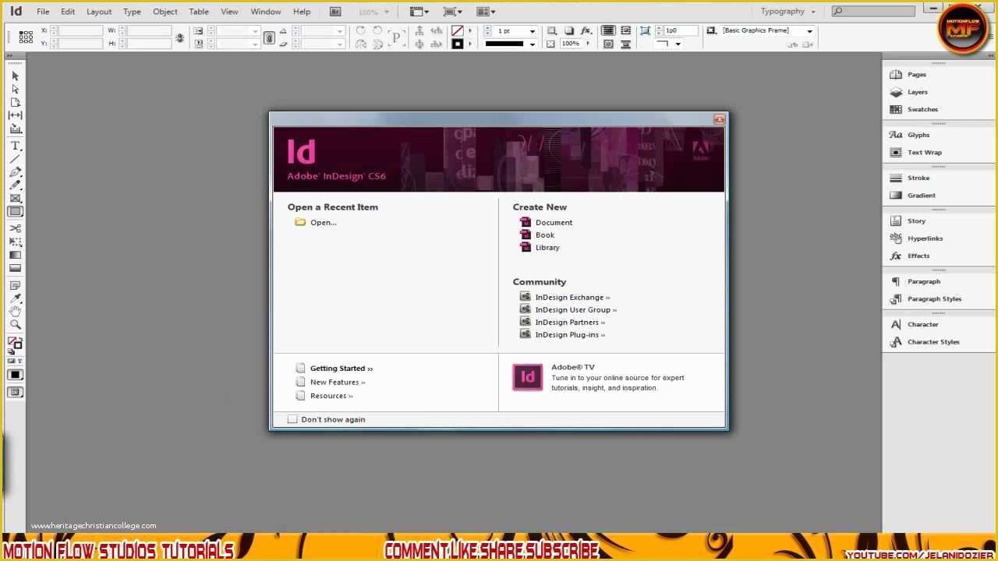
Task: Open the stroke type line dropdown
Action: click(x=533, y=44)
